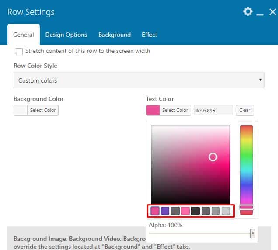Pick the sixth palette swatch, dark gray
This screenshot has width=278, height=250.
tap(206, 211)
